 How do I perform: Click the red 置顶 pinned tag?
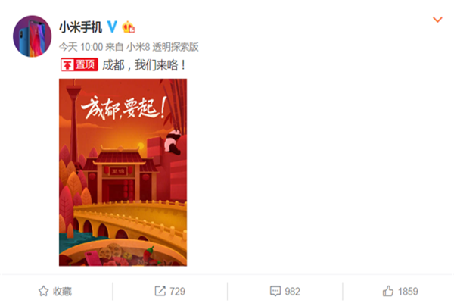[79, 64]
